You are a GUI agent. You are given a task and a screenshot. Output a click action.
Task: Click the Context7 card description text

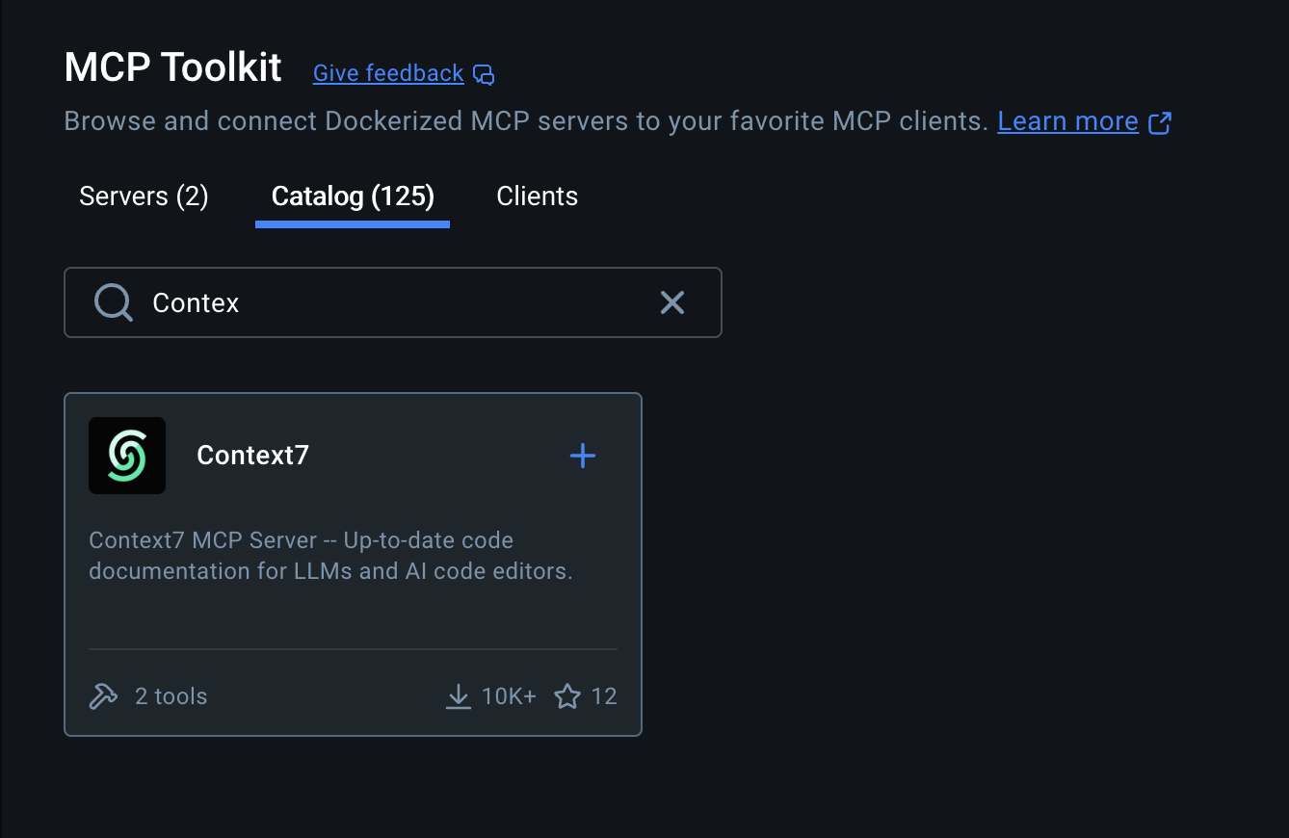click(x=330, y=556)
